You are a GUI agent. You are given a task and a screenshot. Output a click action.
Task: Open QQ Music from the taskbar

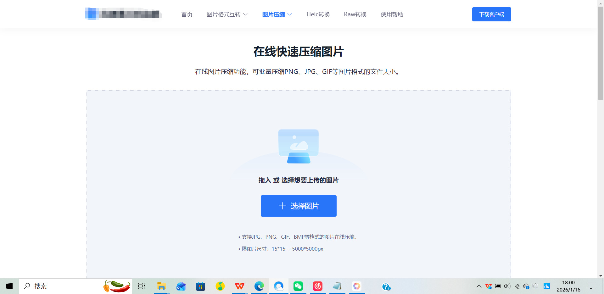[x=220, y=286]
